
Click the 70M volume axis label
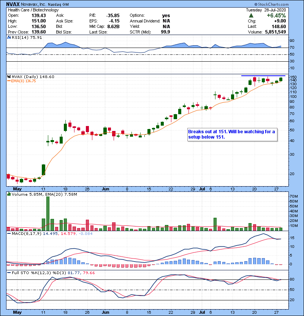tap(294, 196)
